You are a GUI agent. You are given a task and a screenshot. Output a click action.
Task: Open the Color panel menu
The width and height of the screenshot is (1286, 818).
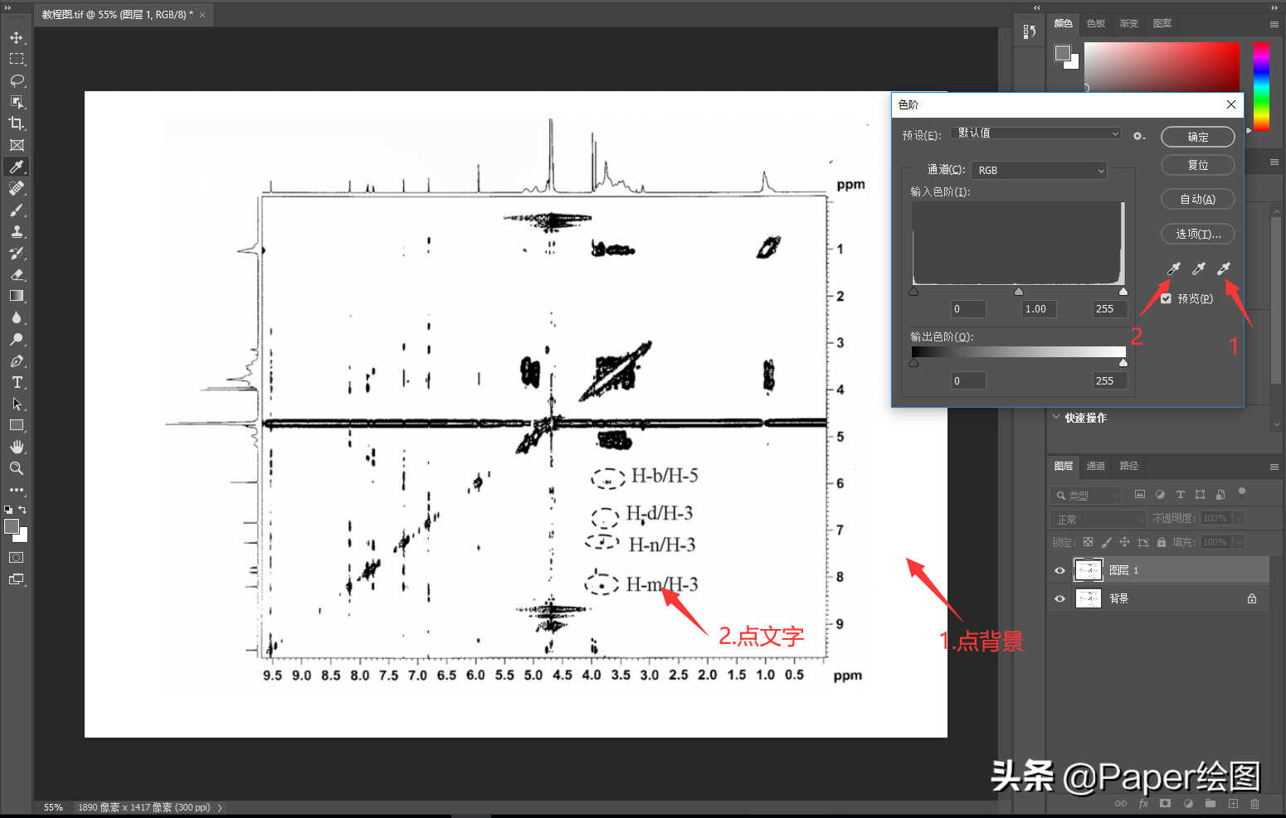click(1274, 24)
